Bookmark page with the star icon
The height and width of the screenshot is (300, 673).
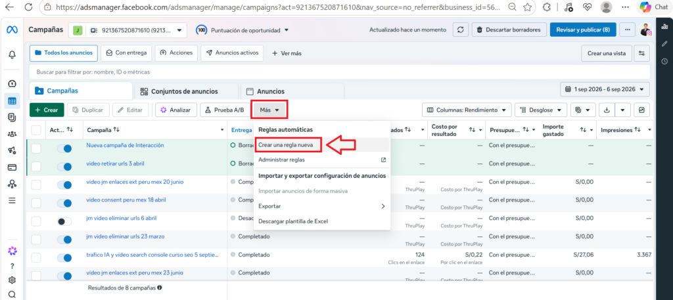pos(528,7)
